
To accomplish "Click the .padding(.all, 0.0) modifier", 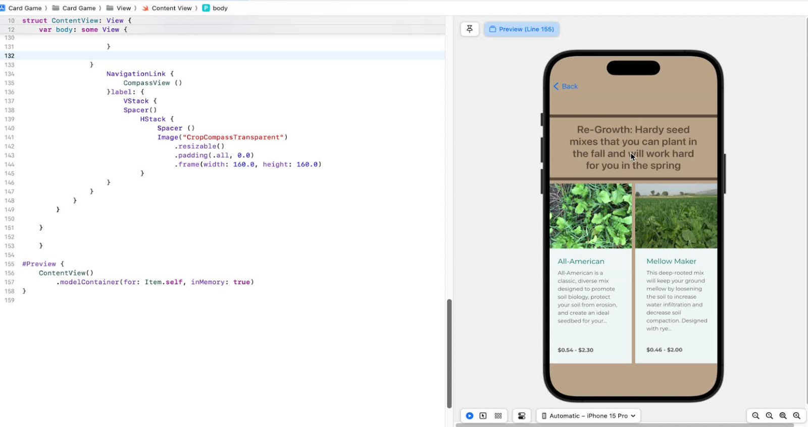I will 214,155.
